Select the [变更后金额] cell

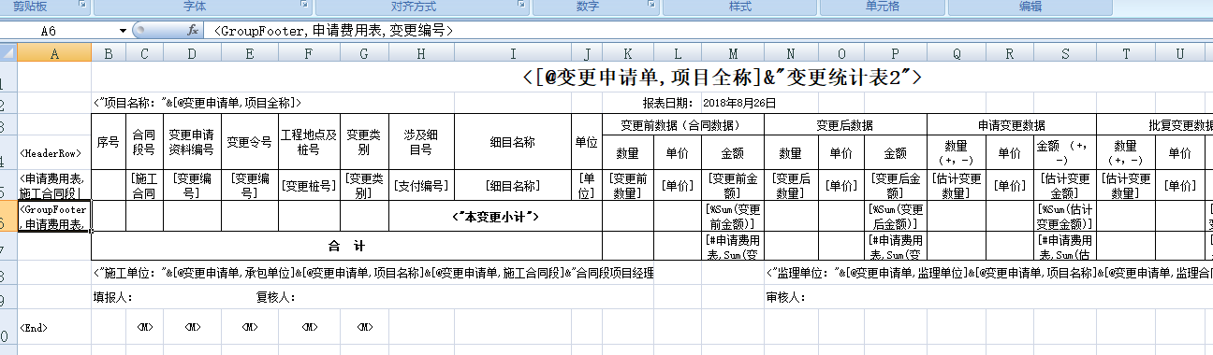pyautogui.click(x=895, y=185)
